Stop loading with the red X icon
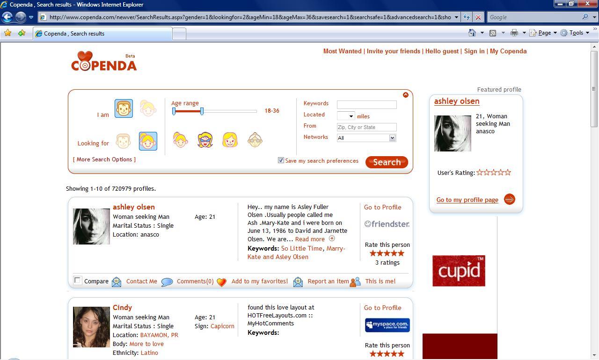Image resolution: width=599 pixels, height=360 pixels. [478, 17]
